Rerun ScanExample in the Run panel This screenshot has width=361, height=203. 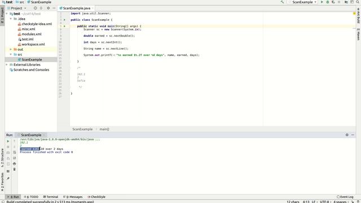(8, 141)
